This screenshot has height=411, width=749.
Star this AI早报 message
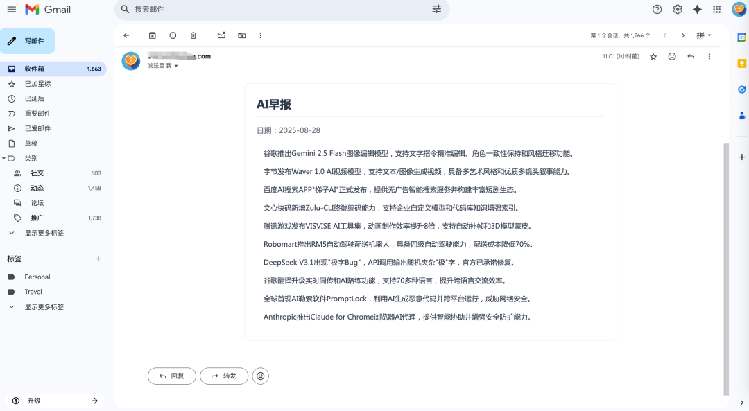click(x=653, y=56)
